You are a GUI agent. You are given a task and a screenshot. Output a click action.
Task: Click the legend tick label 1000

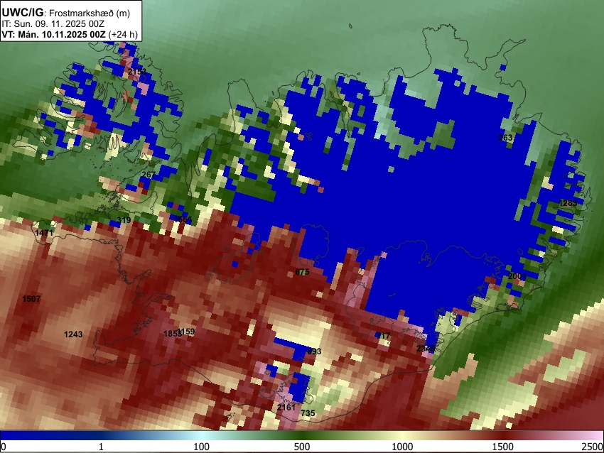point(402,447)
